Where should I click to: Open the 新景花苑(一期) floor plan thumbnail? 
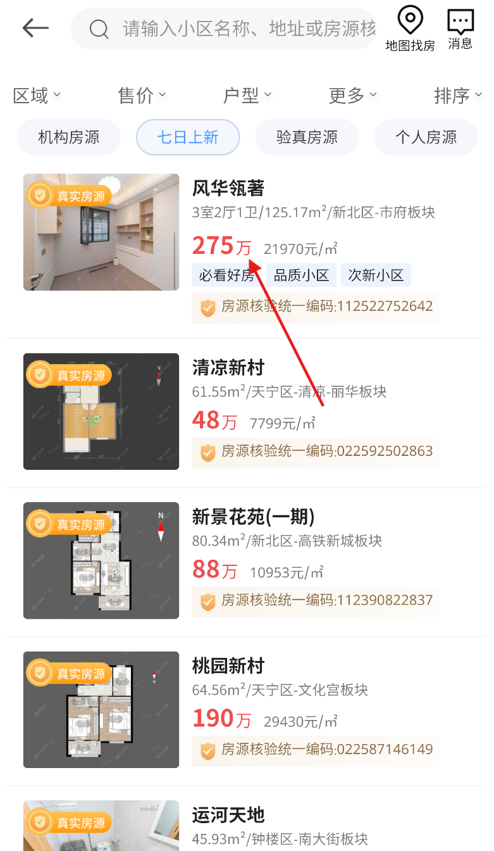tap(101, 560)
